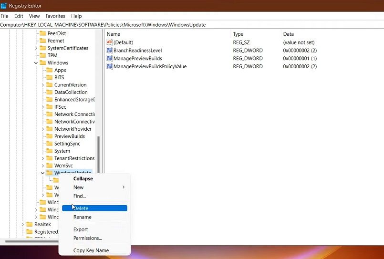Choose Collapse in the context menu

(x=94, y=179)
